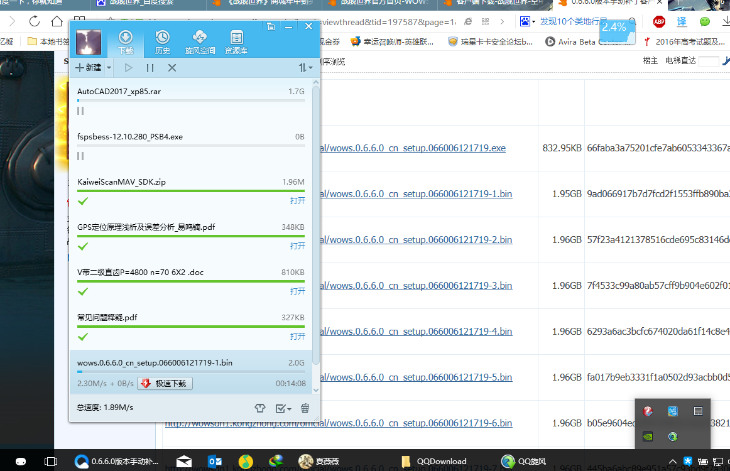The width and height of the screenshot is (730, 471).
Task: Select the AutoCAD2017_xp85.rar file name
Action: 119,92
